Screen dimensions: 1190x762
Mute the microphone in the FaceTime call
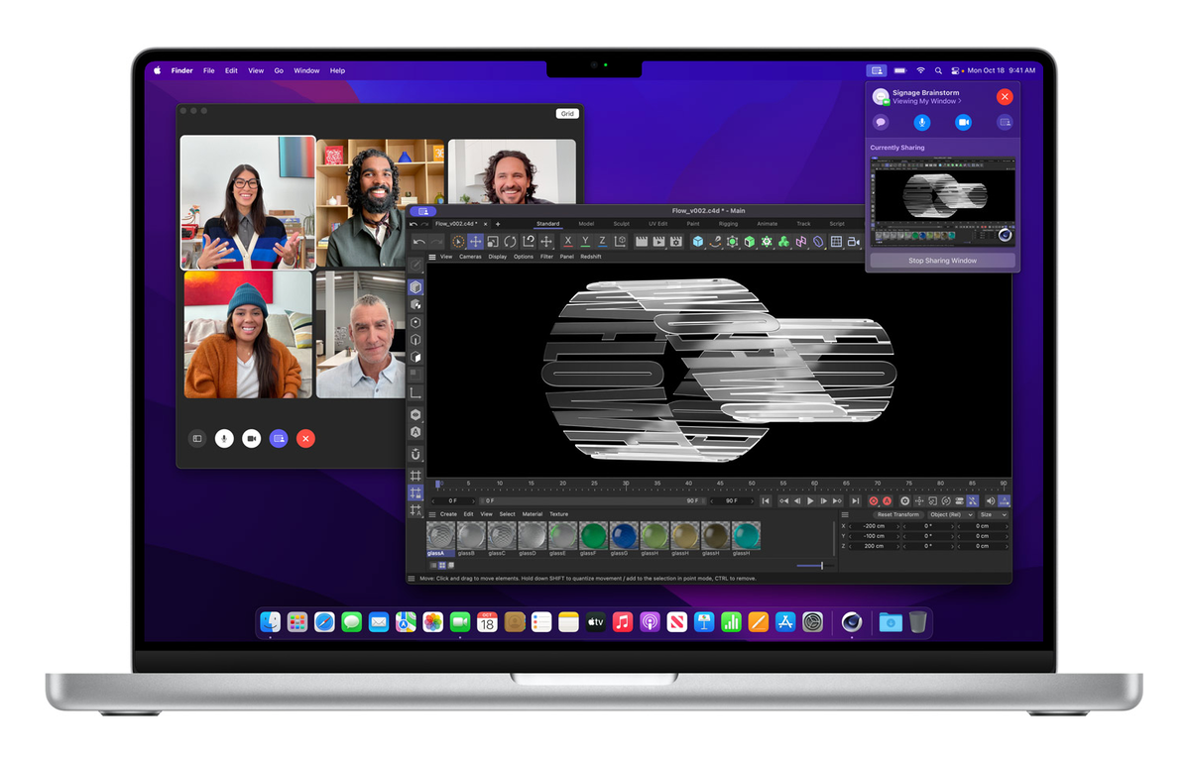[224, 438]
